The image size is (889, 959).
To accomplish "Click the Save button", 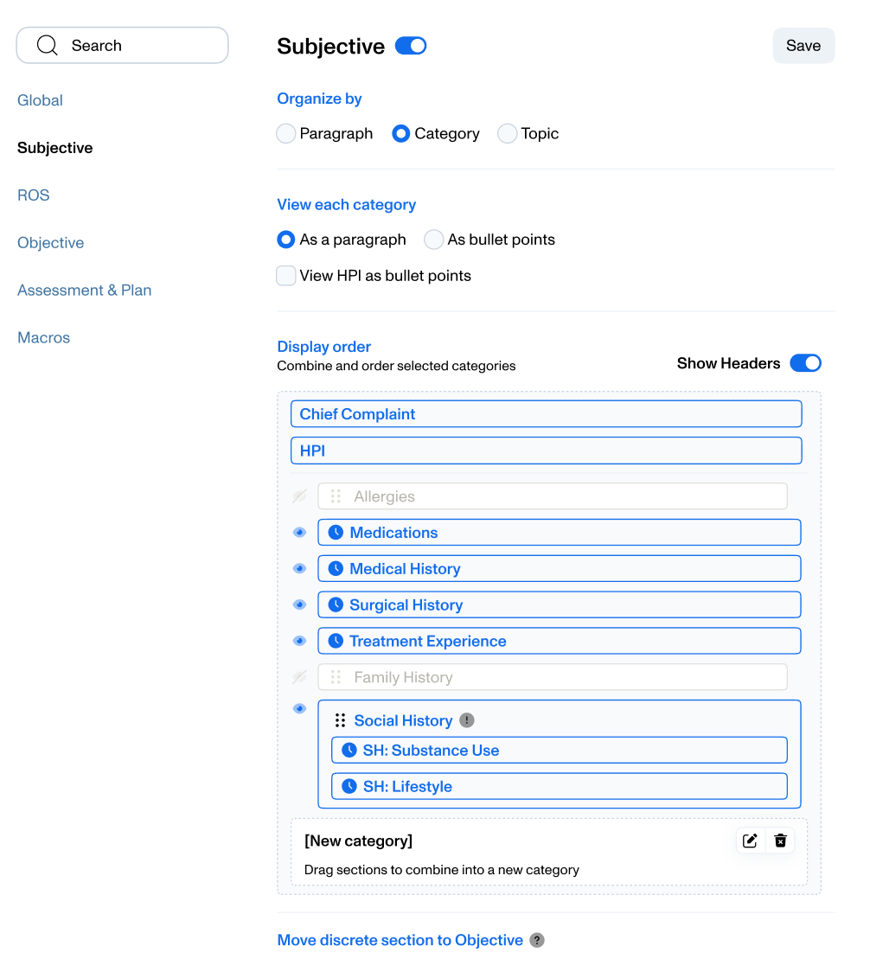I will coord(803,45).
